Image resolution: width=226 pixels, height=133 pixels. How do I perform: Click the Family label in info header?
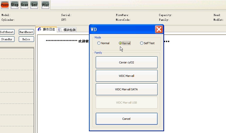point(164,20)
